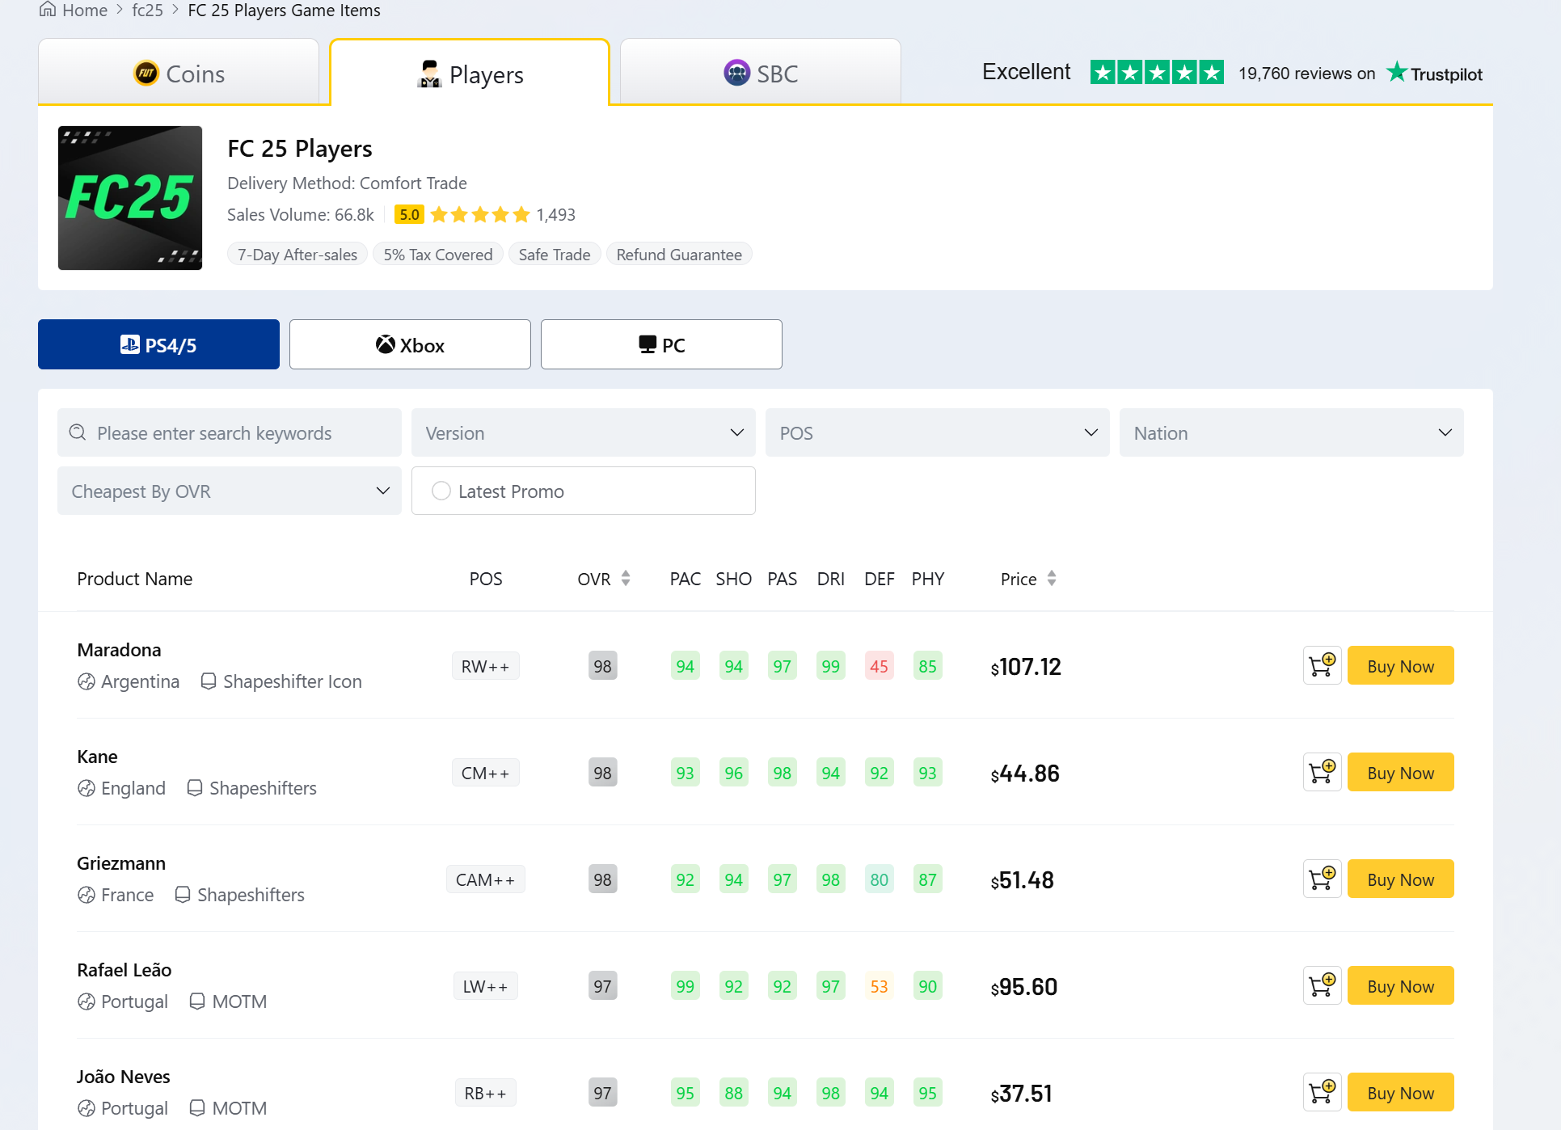Click the 5% Tax Covered tag
The width and height of the screenshot is (1561, 1130).
click(438, 254)
